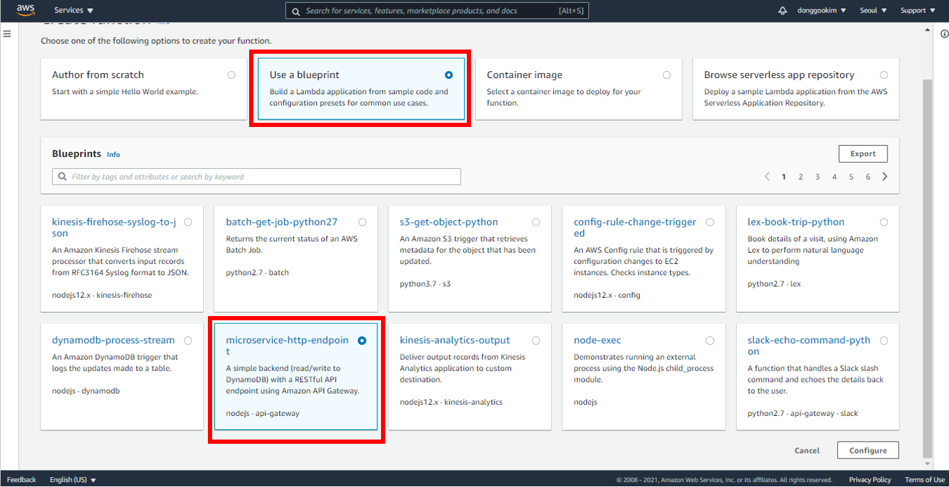Select config-rule-change-triggered blueprint radio
This screenshot has width=949, height=487.
pos(710,222)
